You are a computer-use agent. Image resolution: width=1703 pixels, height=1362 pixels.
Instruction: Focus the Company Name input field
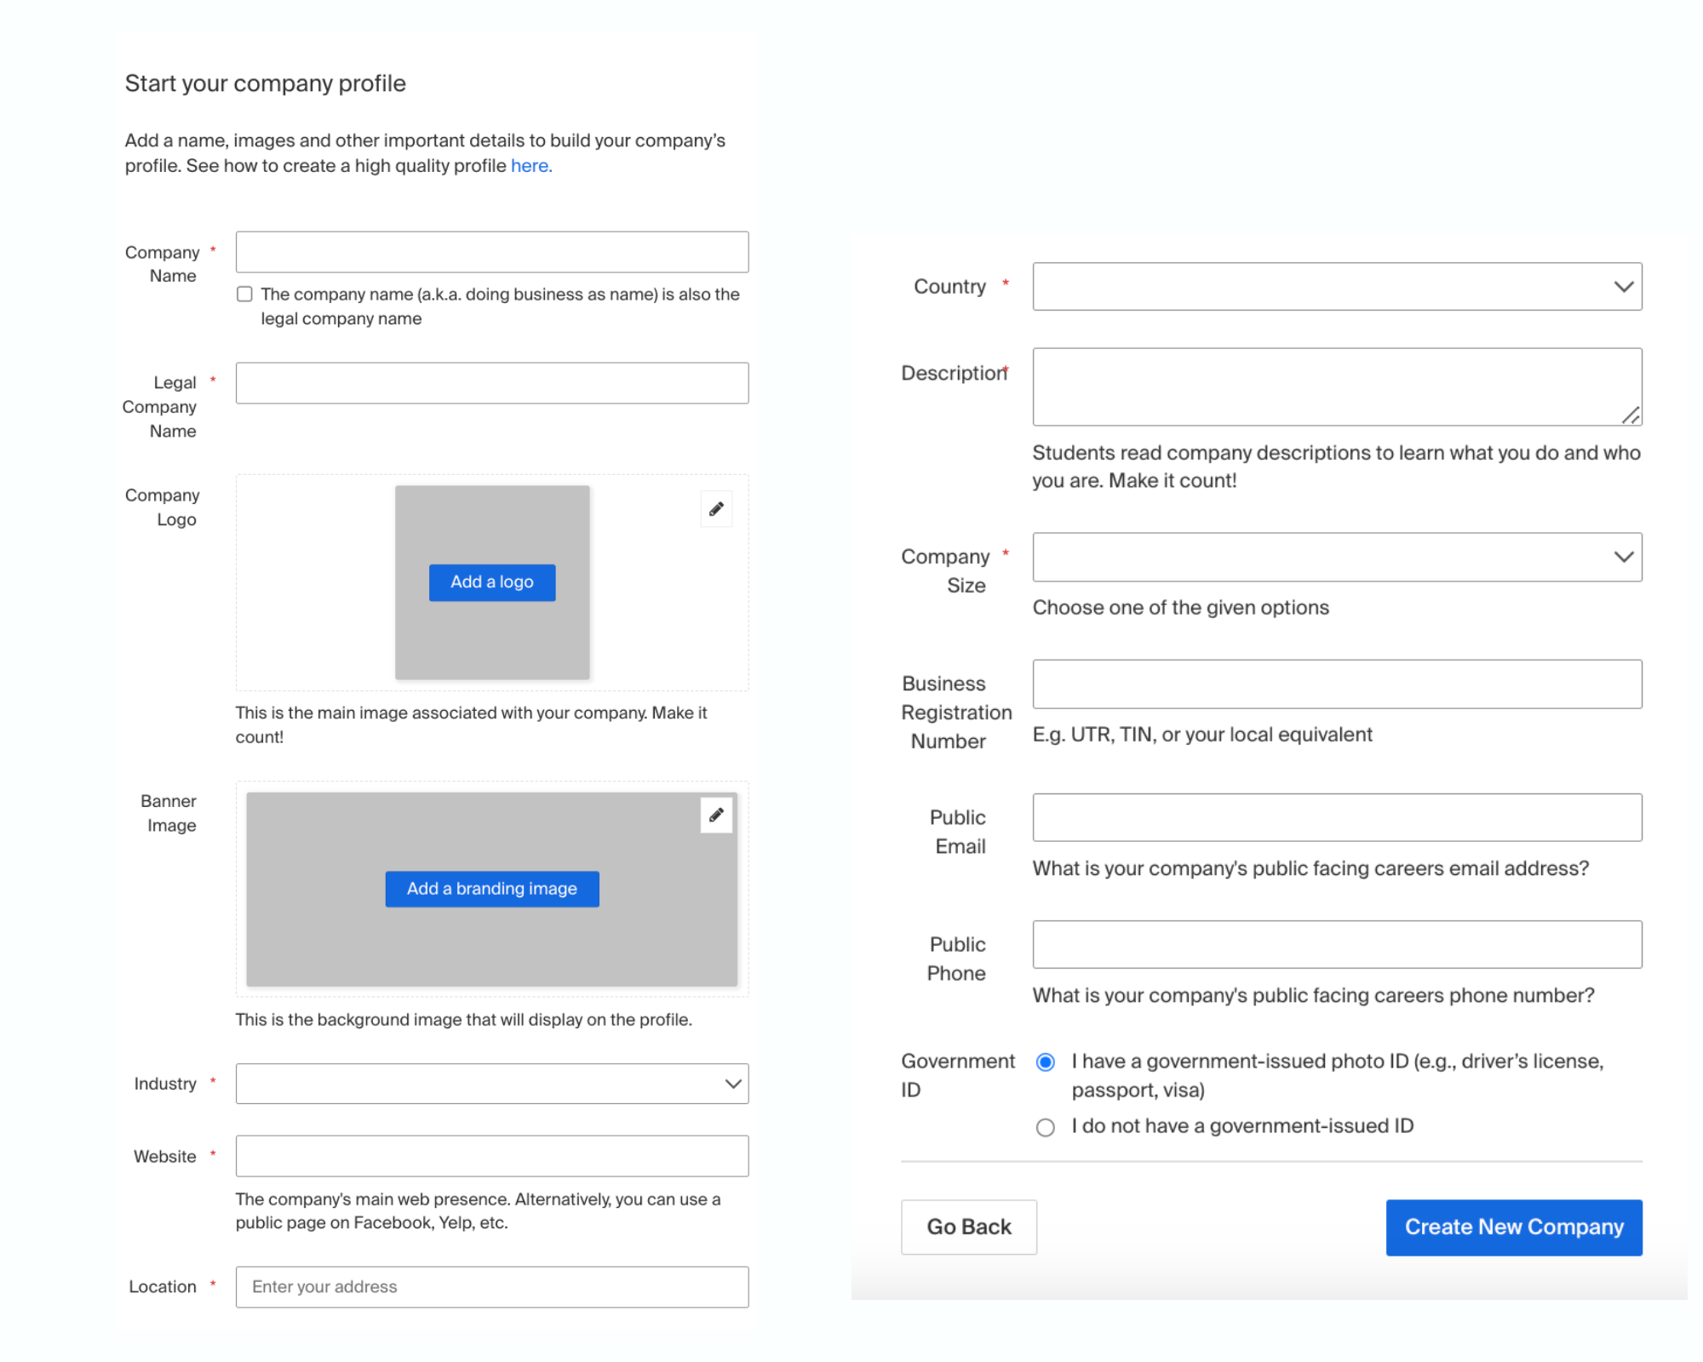(x=491, y=252)
